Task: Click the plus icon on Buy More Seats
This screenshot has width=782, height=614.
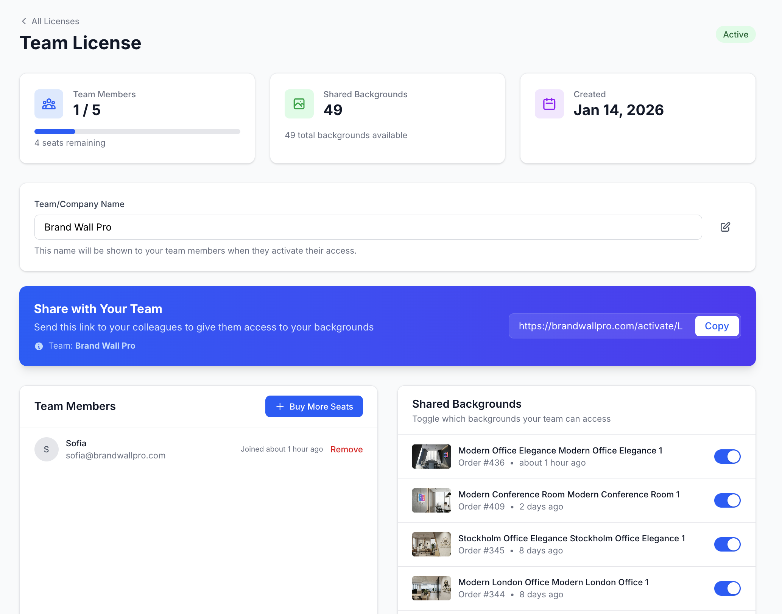Action: (x=280, y=406)
